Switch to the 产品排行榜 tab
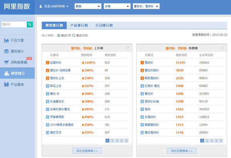The height and width of the screenshot is (158, 231). tap(79, 25)
